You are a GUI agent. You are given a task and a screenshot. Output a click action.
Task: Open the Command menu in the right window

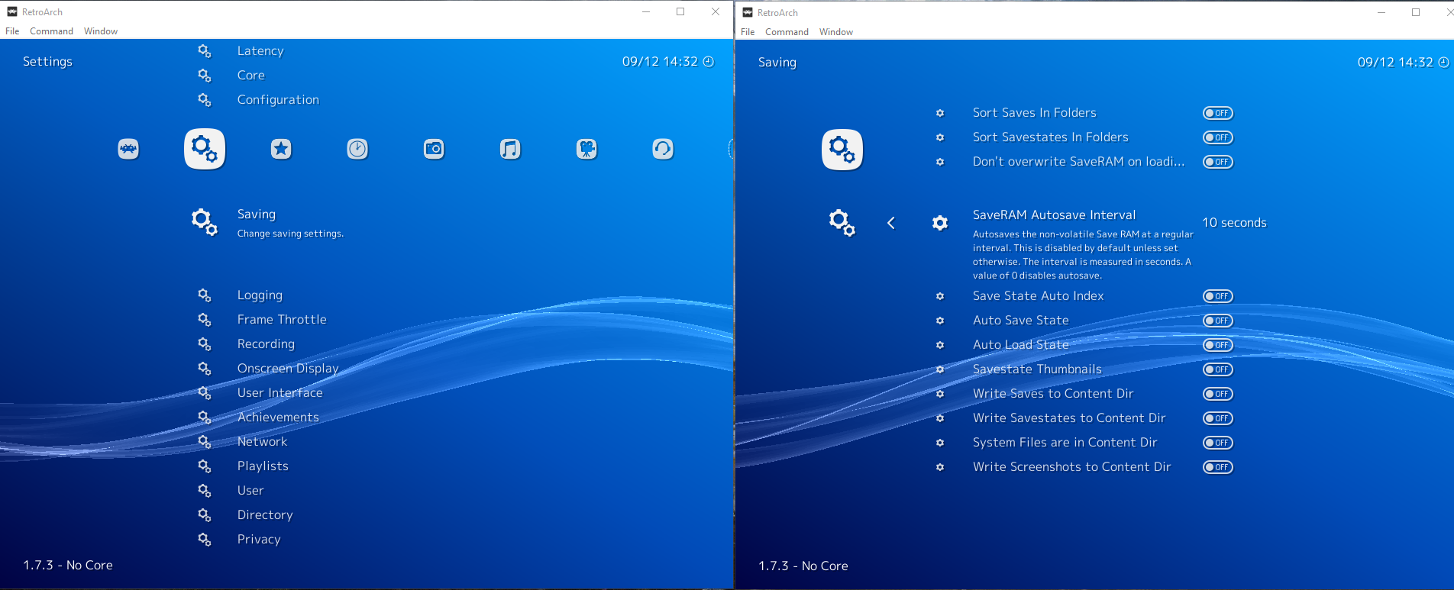pos(787,32)
